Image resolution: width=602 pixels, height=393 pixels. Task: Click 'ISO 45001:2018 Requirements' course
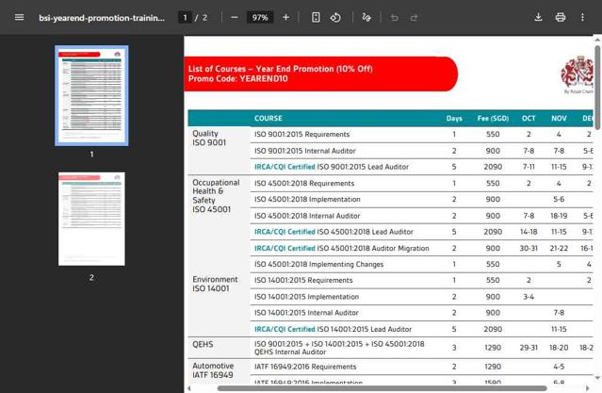(304, 183)
